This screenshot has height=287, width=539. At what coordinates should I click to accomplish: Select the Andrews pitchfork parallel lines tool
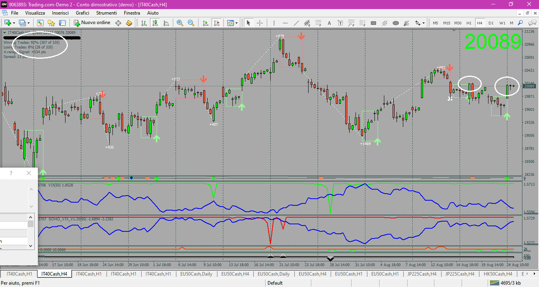click(x=385, y=23)
